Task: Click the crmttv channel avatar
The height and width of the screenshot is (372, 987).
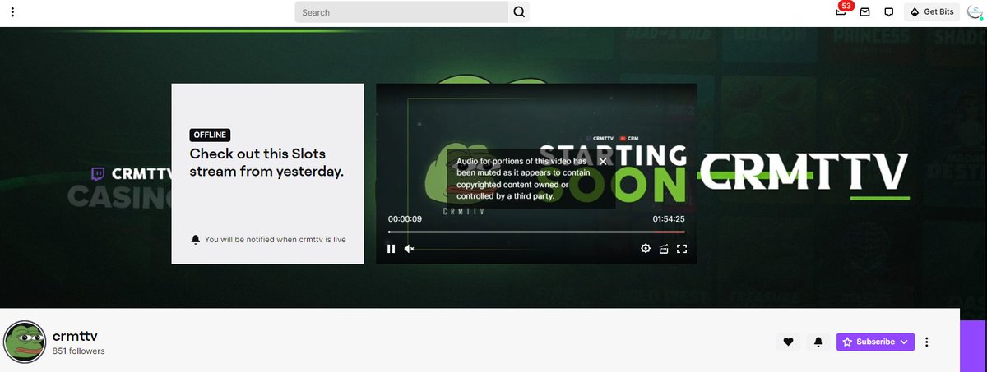Action: pos(25,342)
